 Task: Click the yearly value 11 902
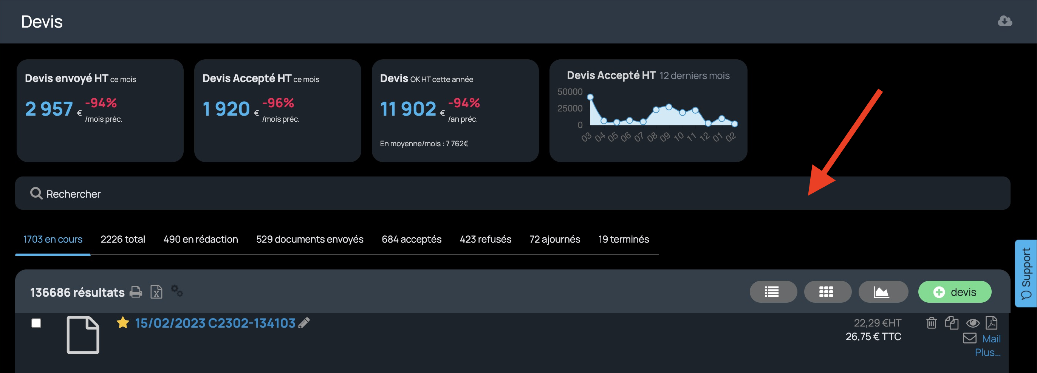pyautogui.click(x=408, y=109)
